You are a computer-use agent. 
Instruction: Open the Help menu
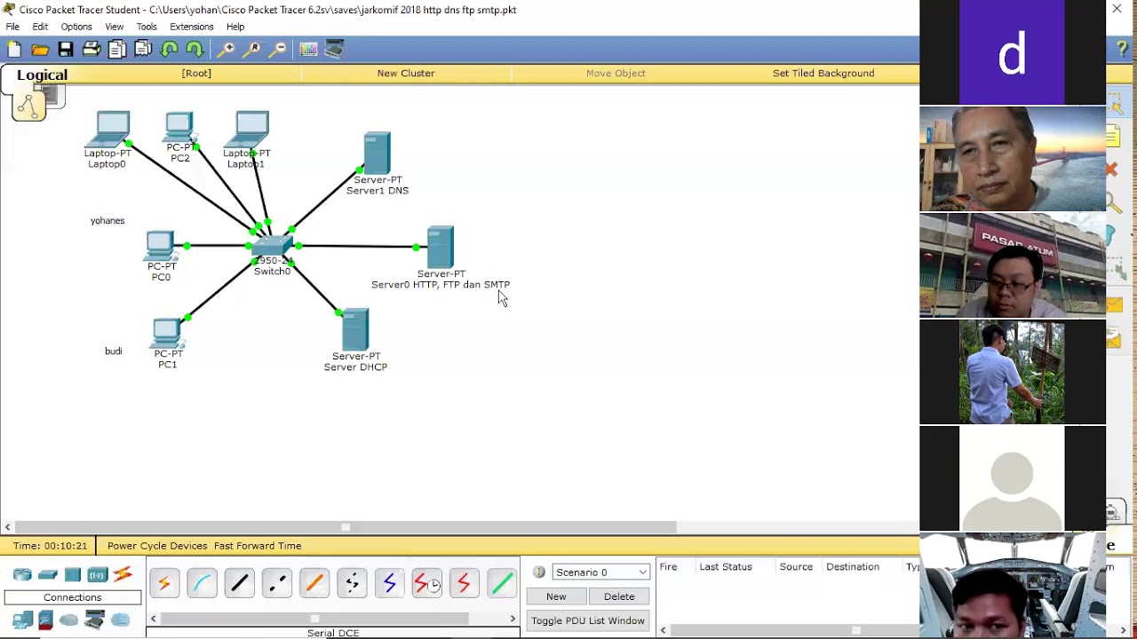235,27
